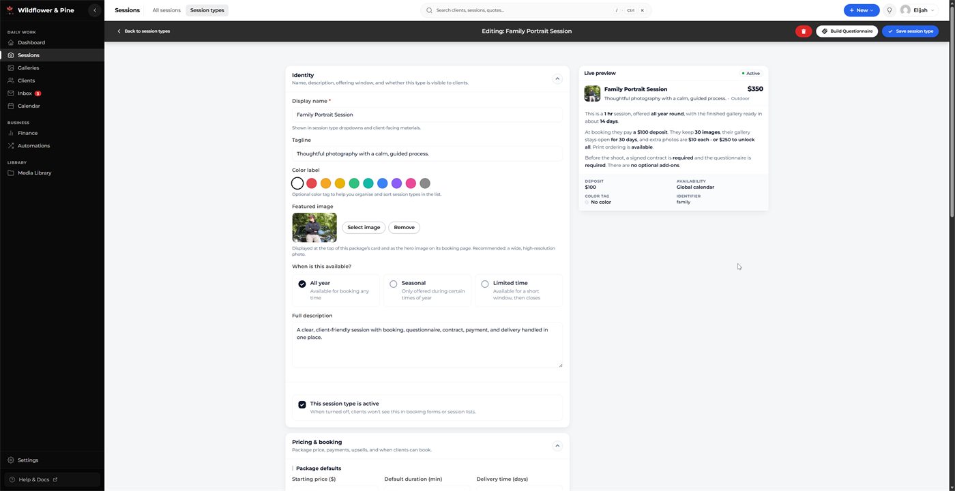Image resolution: width=955 pixels, height=491 pixels.
Task: Click the lightbulb tips icon
Action: click(x=890, y=10)
